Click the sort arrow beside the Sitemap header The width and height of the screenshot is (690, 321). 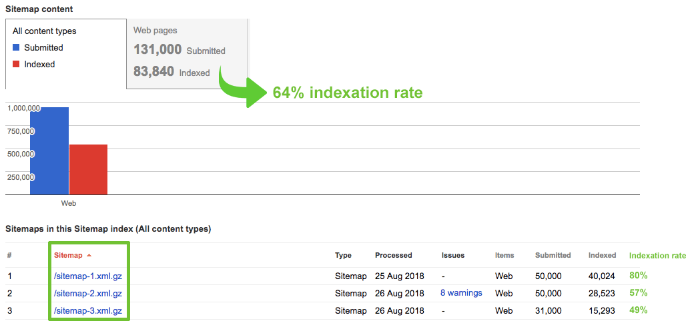[x=89, y=256]
